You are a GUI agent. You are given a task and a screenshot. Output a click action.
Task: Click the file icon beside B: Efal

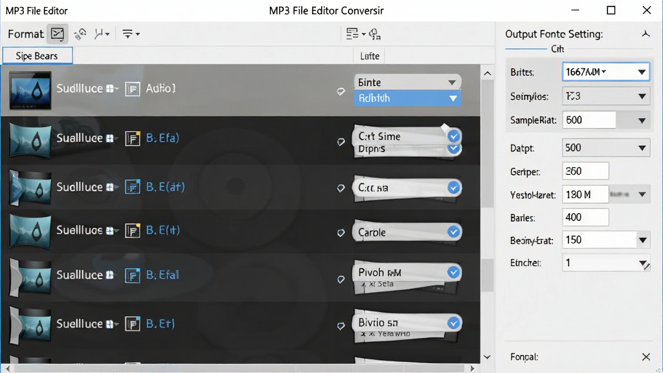coord(132,276)
